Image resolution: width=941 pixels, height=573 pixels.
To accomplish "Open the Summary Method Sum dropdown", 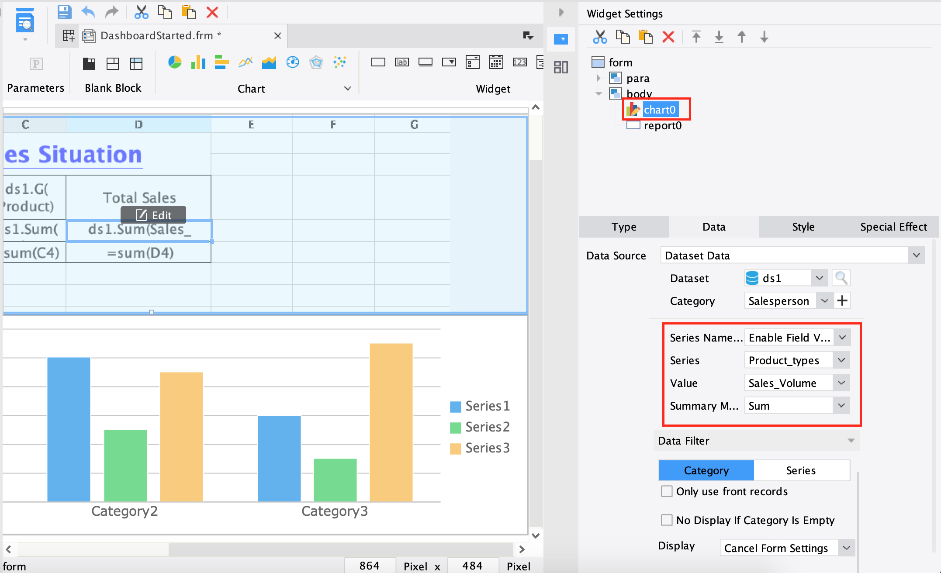I will (x=841, y=406).
